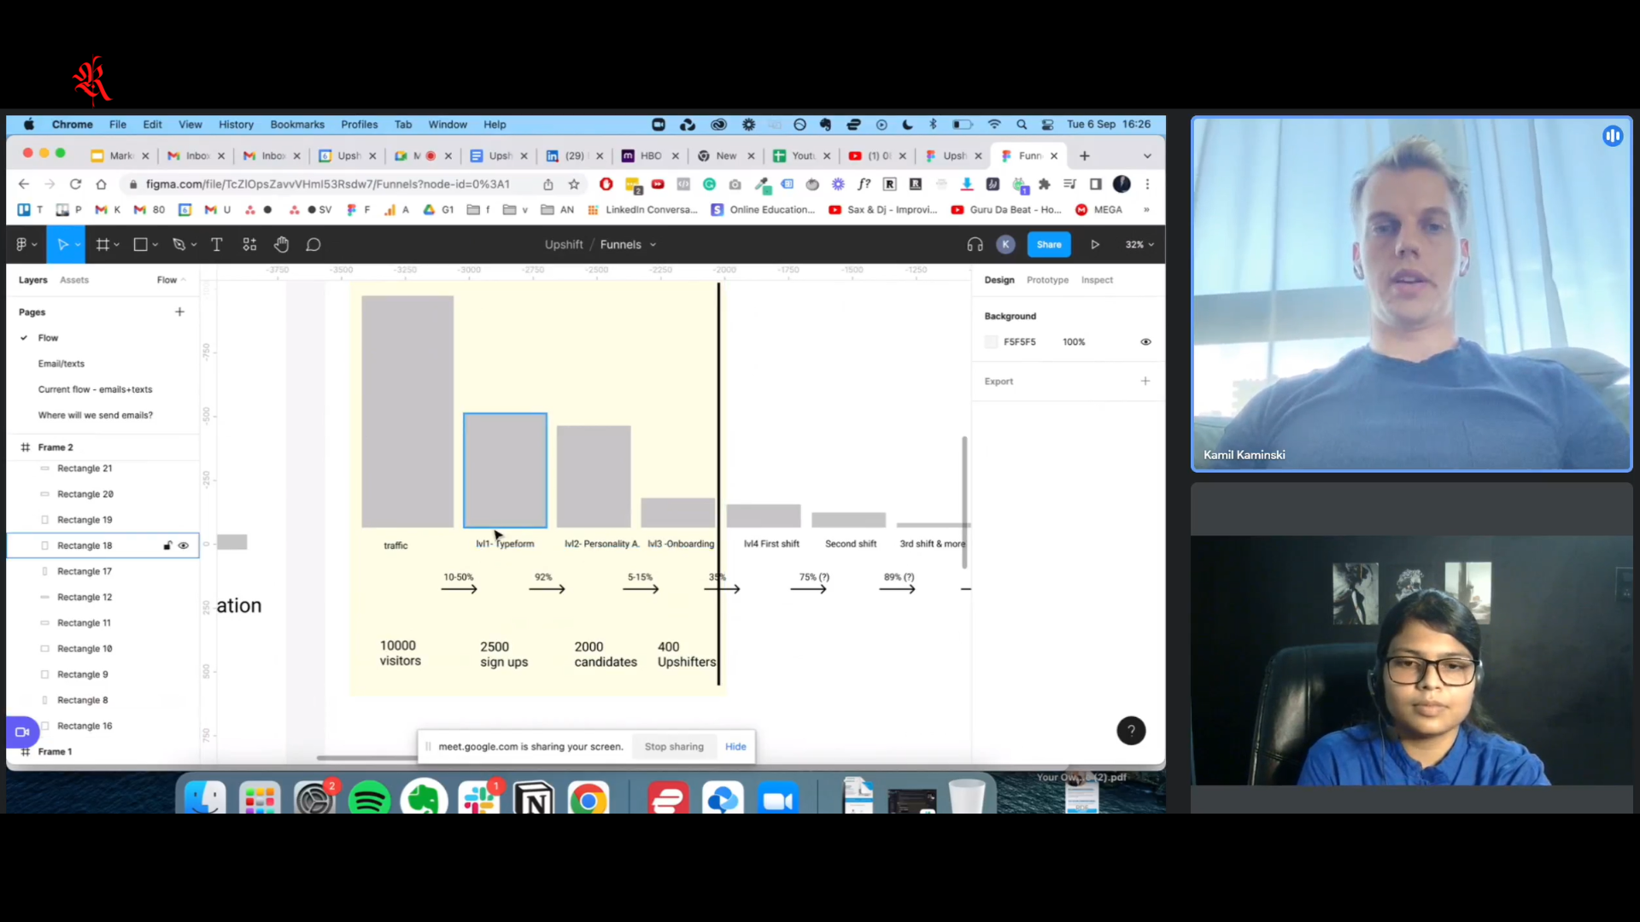Select the Pen tool
The height and width of the screenshot is (922, 1640).
(x=179, y=245)
